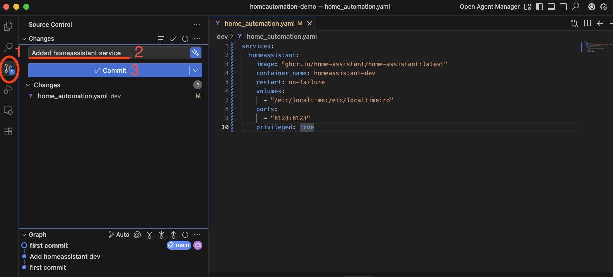Fetch from remote in Graph toolbar
Viewport: 613px width, 277px height.
(x=149, y=235)
